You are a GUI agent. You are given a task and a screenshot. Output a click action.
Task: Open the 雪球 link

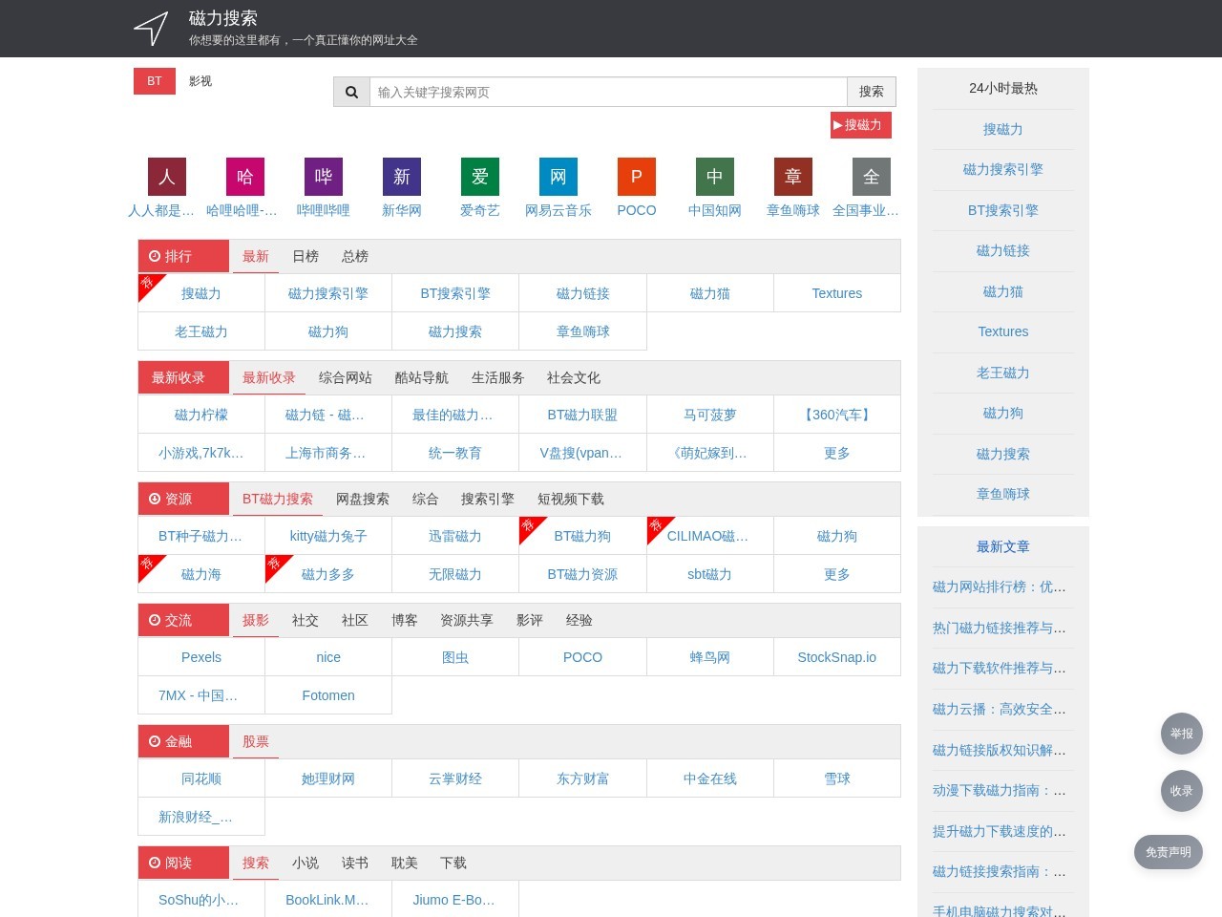tap(837, 778)
